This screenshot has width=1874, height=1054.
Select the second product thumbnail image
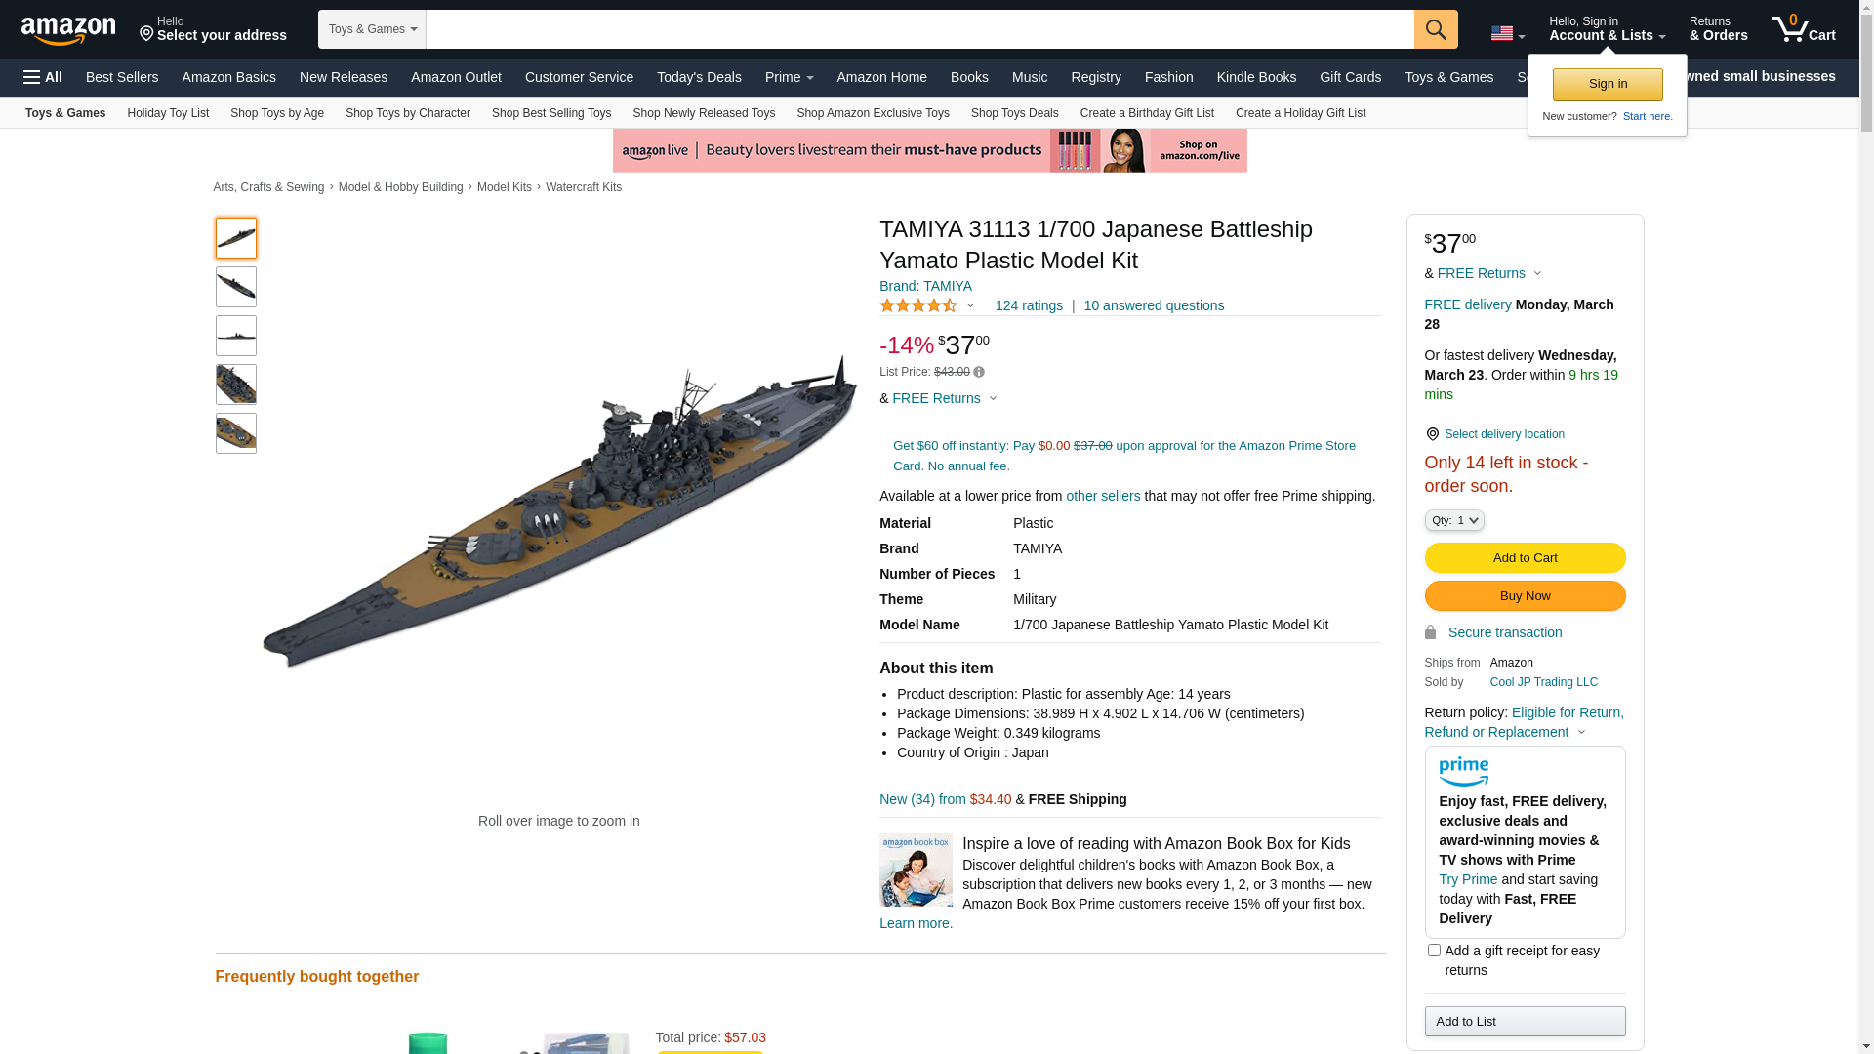236,287
